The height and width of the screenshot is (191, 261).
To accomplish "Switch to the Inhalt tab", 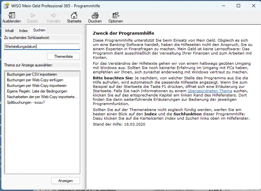I will (x=10, y=31).
